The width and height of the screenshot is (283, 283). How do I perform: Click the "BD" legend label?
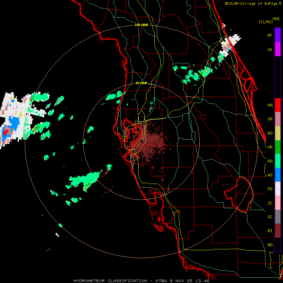tap(270, 133)
